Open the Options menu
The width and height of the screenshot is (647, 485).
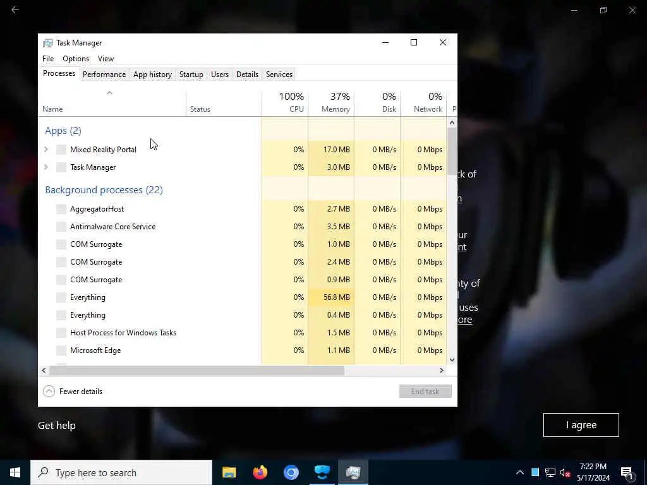click(76, 59)
